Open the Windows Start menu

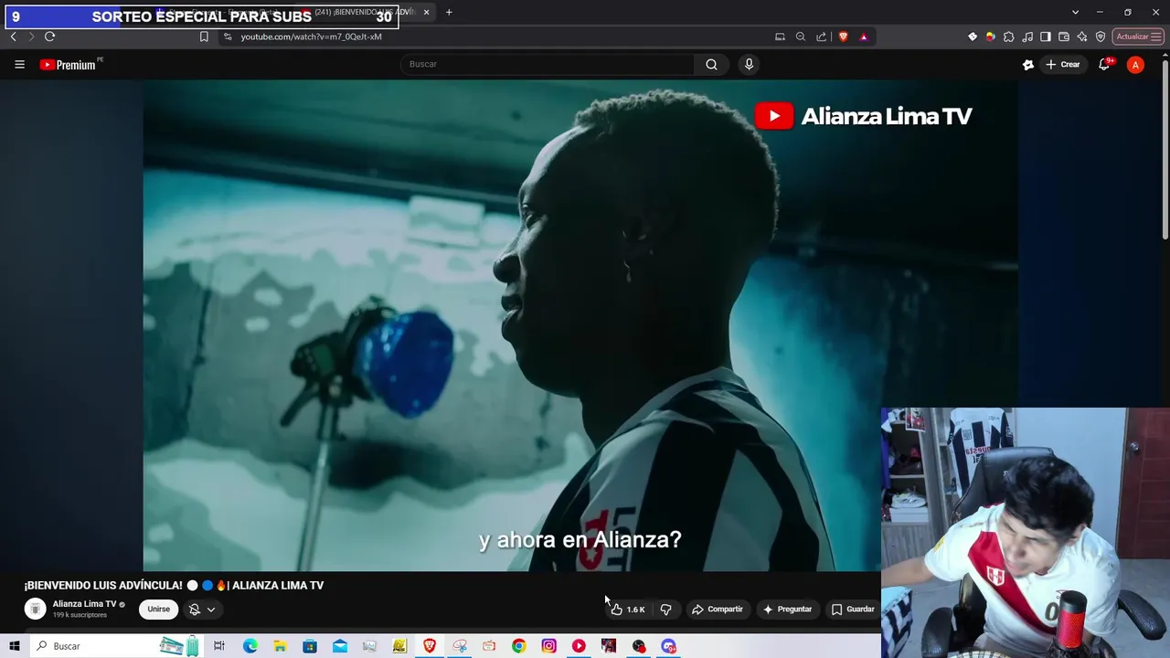coord(14,646)
